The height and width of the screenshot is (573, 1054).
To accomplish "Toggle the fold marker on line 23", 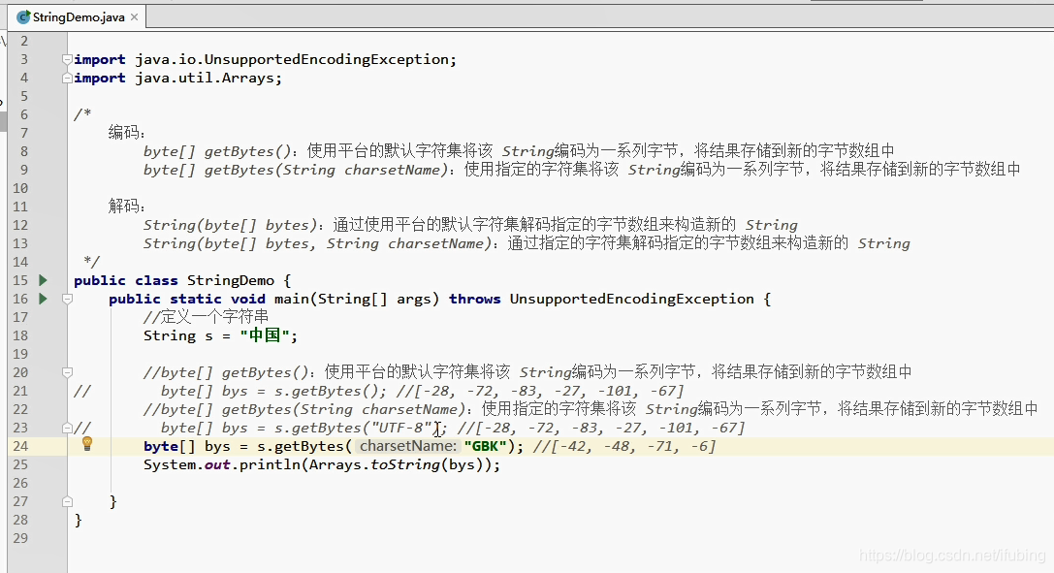I will [x=67, y=428].
